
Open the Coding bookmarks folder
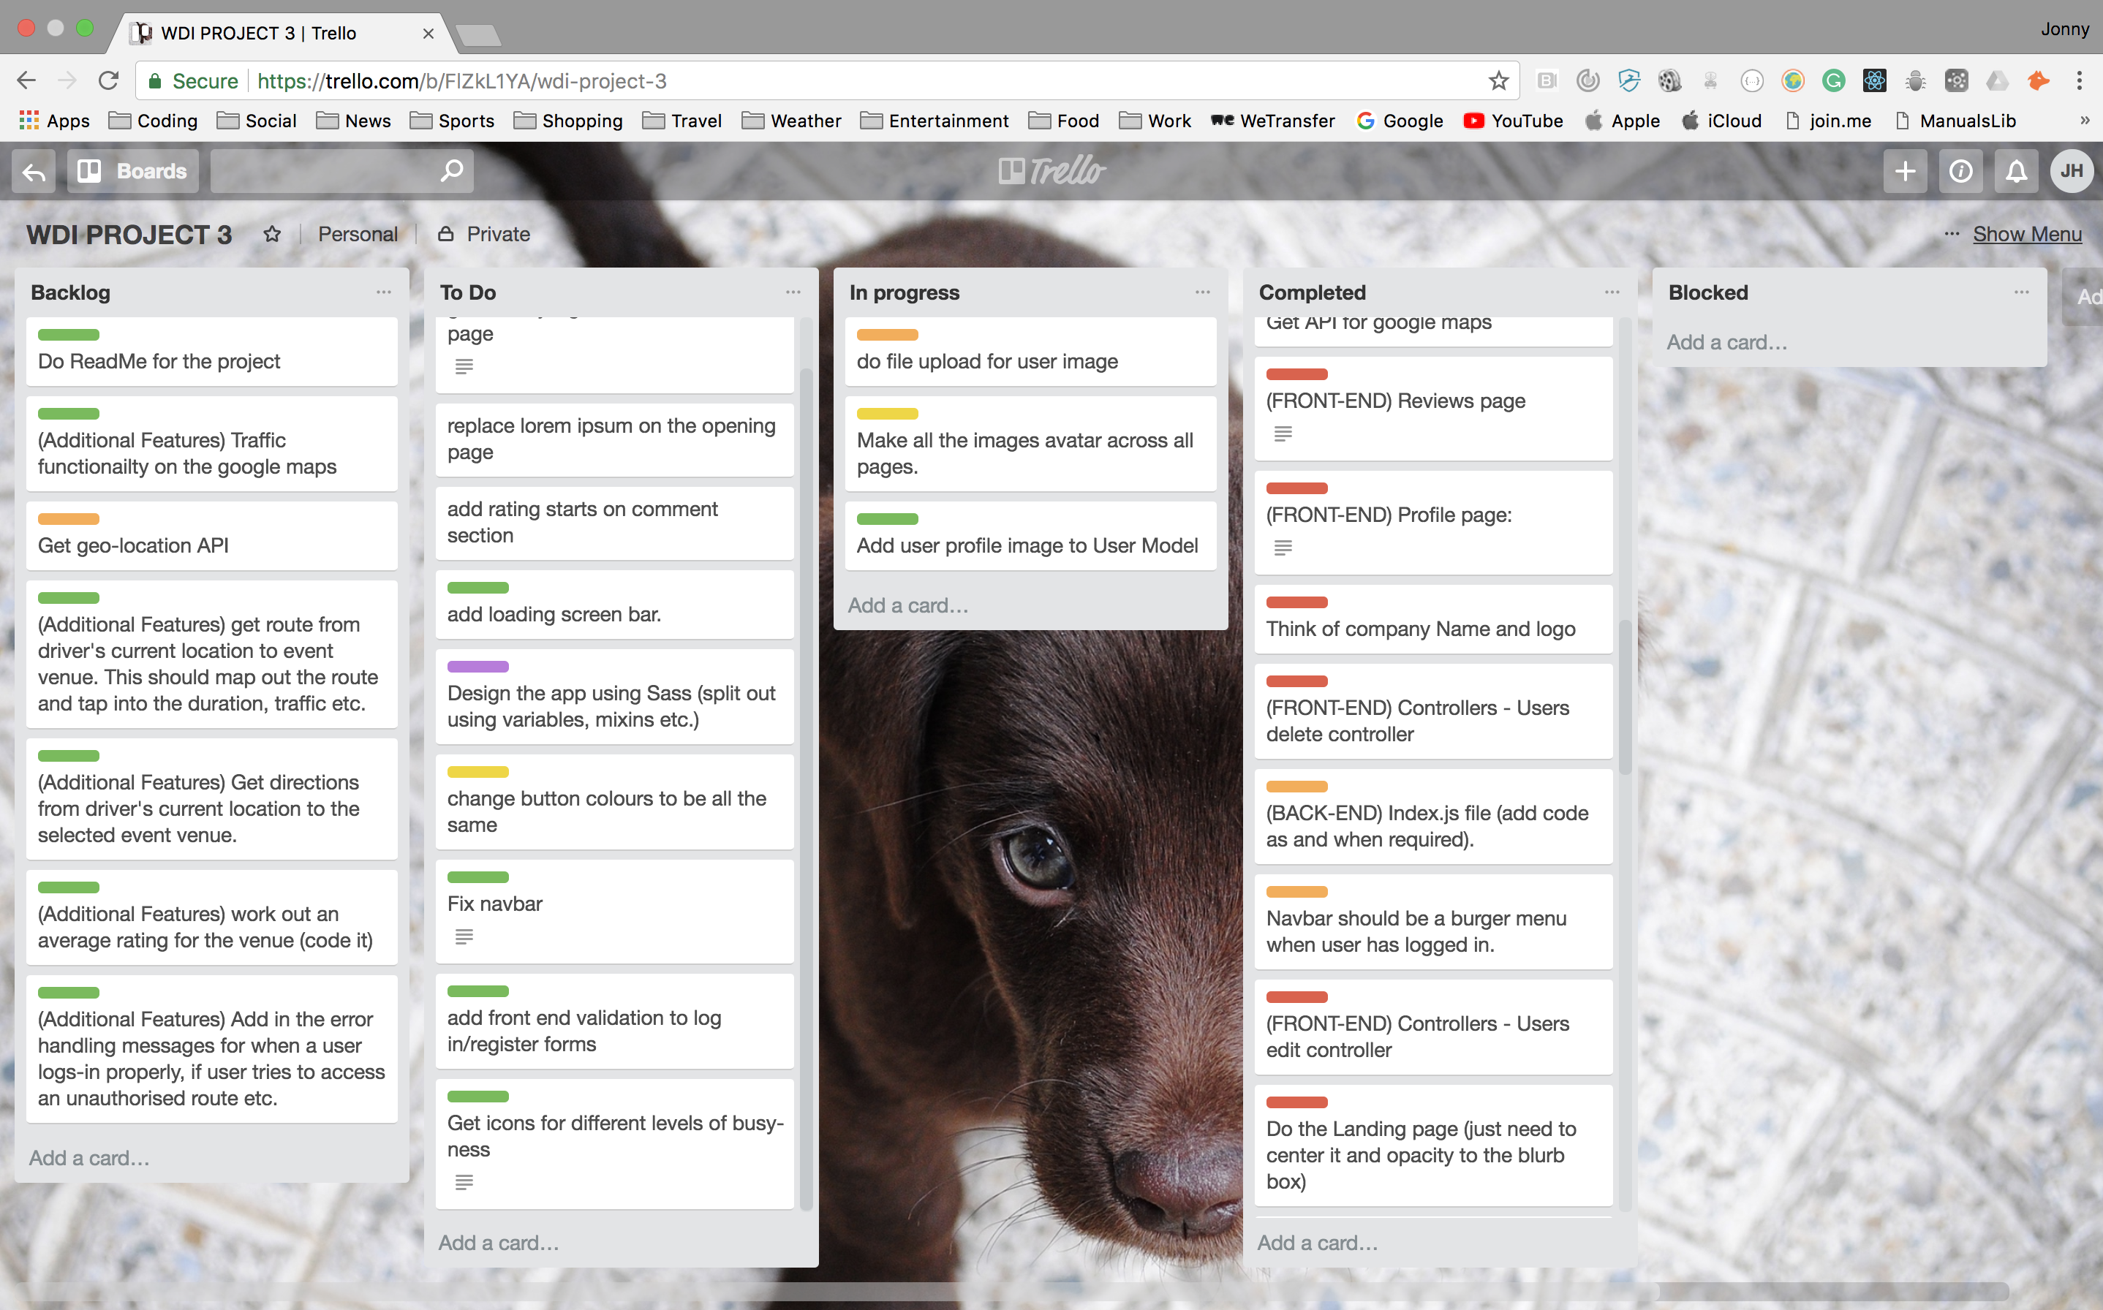point(154,121)
